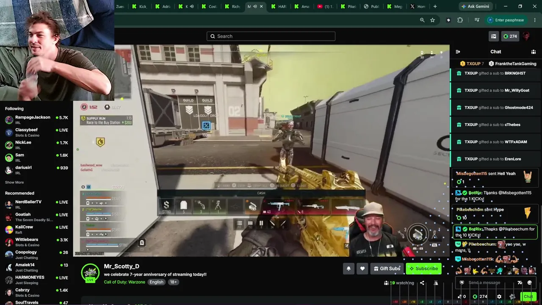Click the 18+ mature content tag

coord(173,282)
